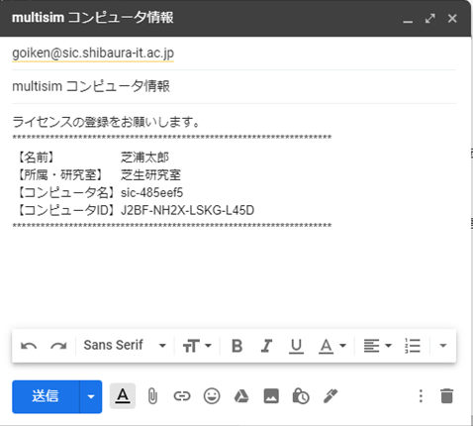Expand compose window to full screen

429,18
